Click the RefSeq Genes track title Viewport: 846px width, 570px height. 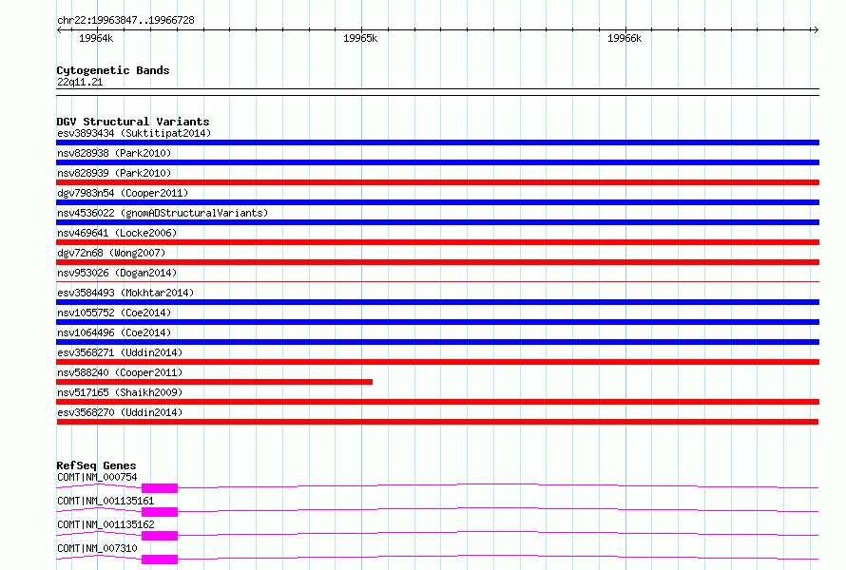click(x=96, y=465)
